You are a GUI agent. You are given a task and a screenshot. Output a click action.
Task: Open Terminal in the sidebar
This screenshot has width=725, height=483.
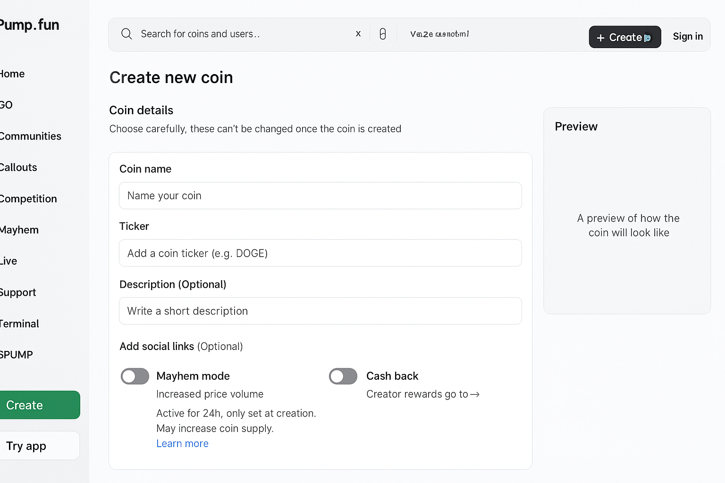tap(19, 324)
